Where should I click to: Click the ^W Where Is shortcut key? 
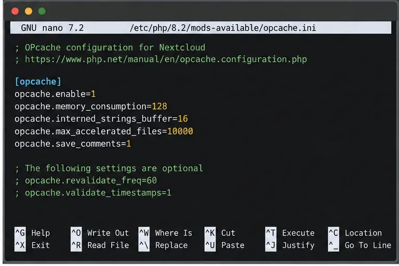click(144, 233)
